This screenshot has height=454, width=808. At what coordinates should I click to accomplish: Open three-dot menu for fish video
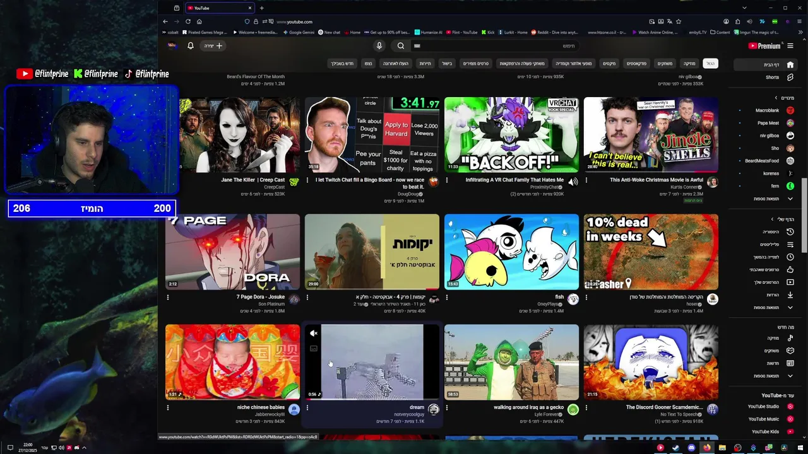(x=447, y=297)
